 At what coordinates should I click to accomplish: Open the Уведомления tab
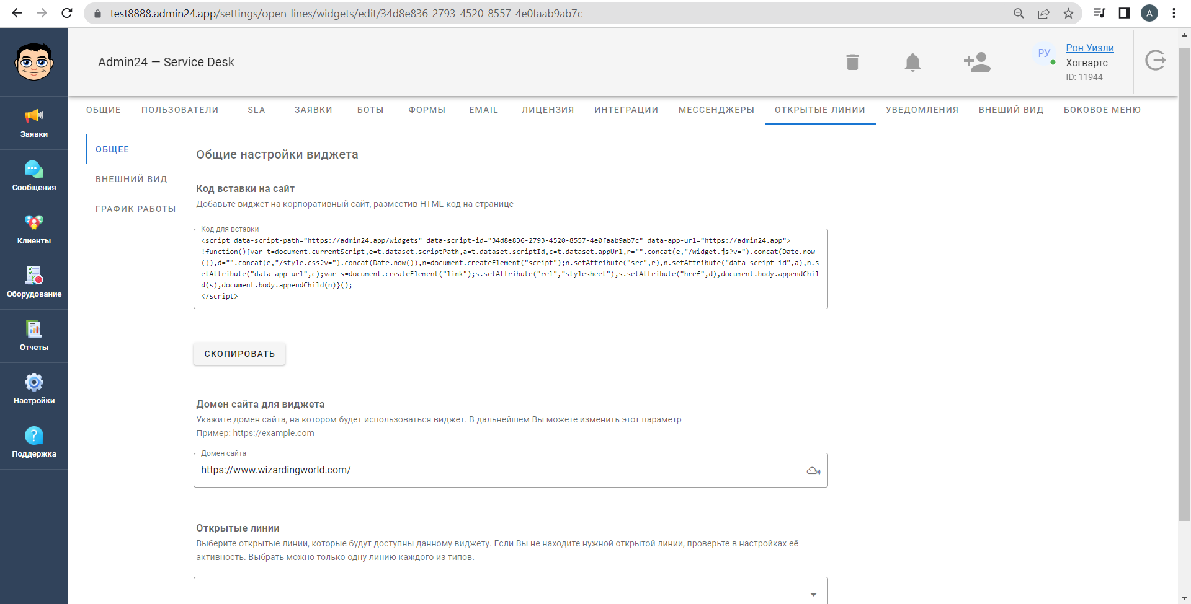click(x=922, y=110)
